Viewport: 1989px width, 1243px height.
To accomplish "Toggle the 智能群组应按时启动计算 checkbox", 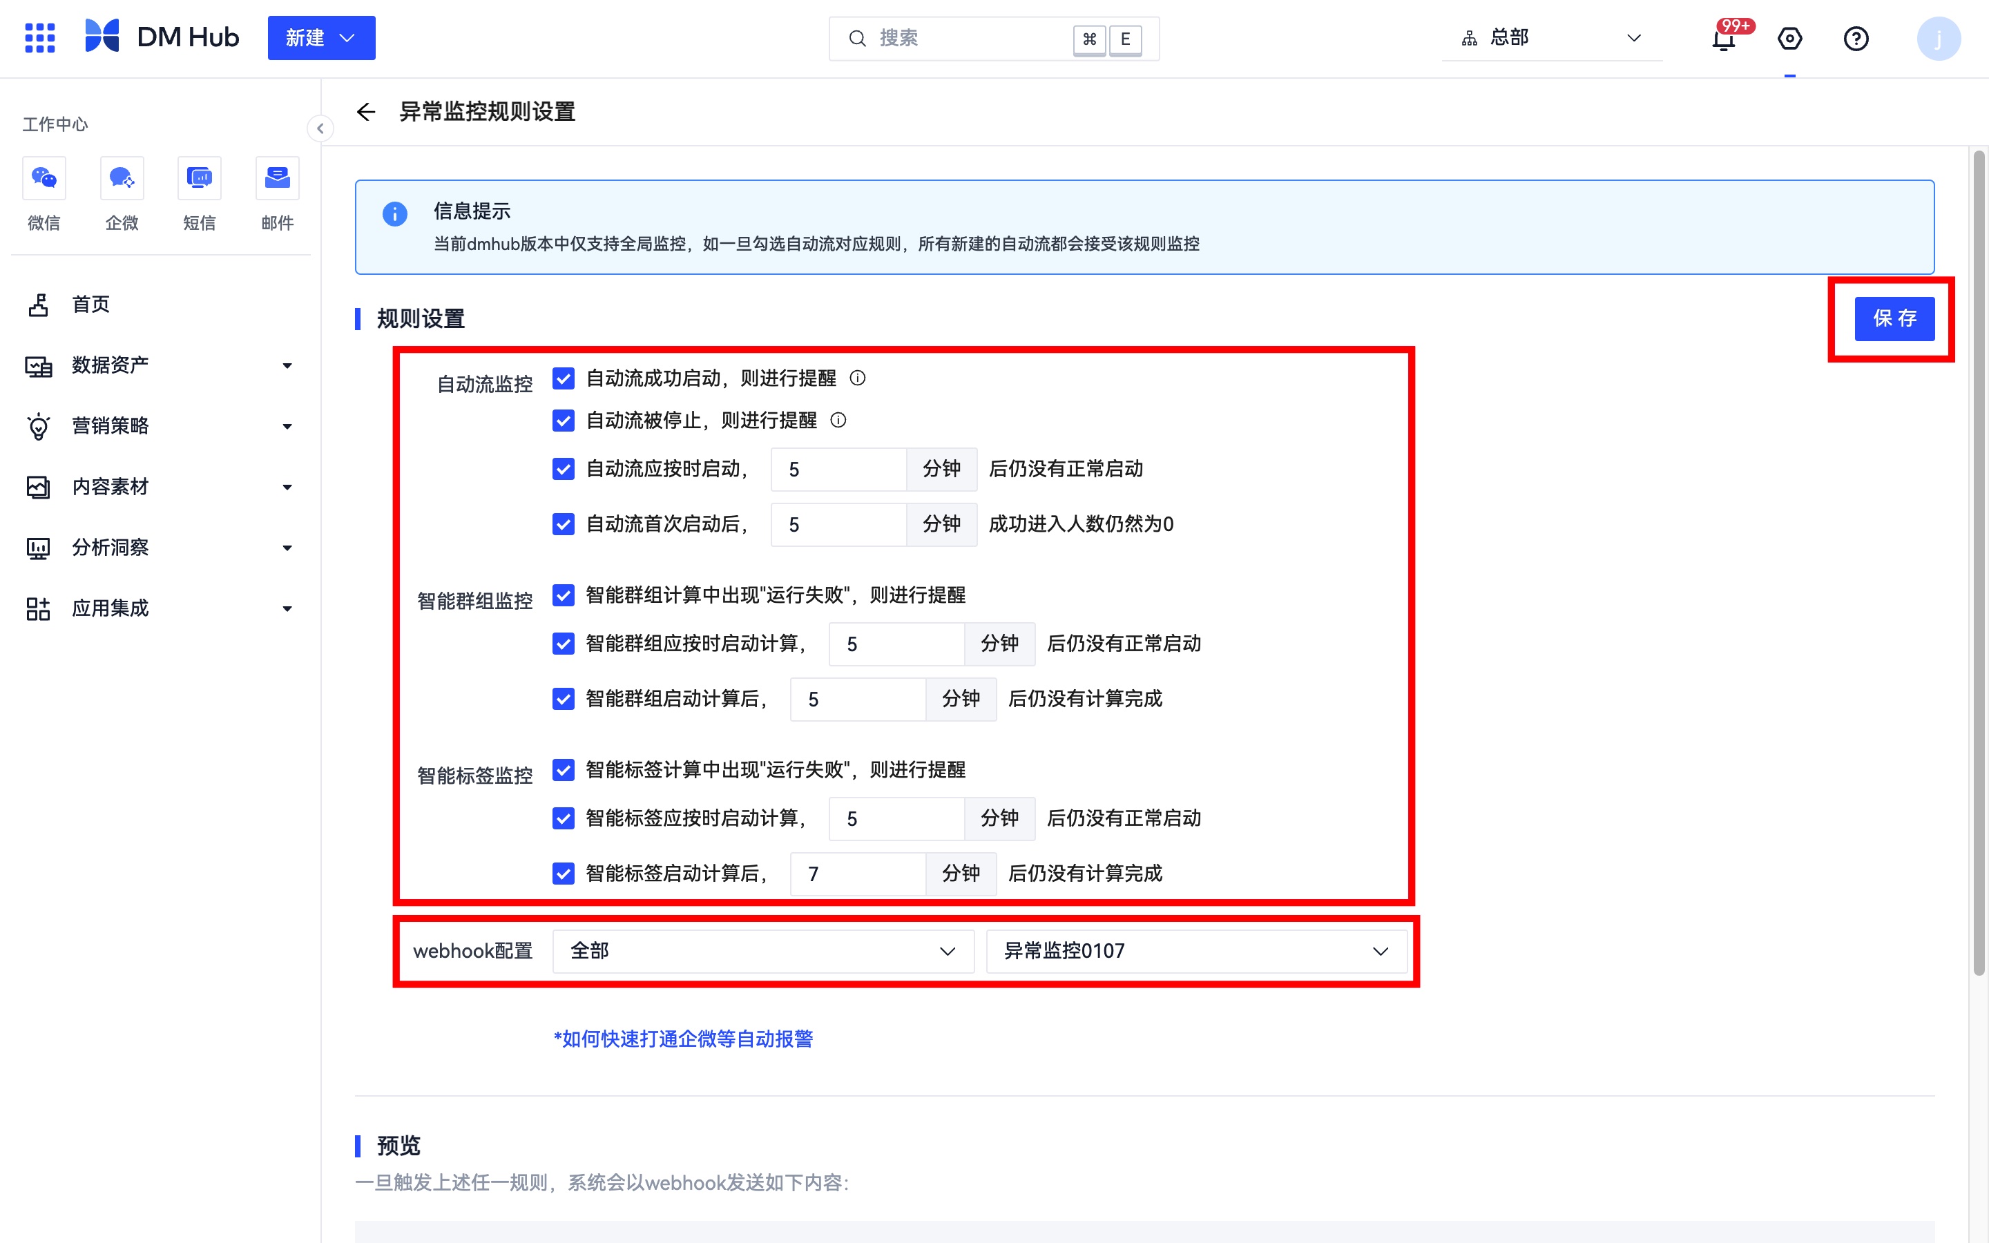I will [x=563, y=643].
